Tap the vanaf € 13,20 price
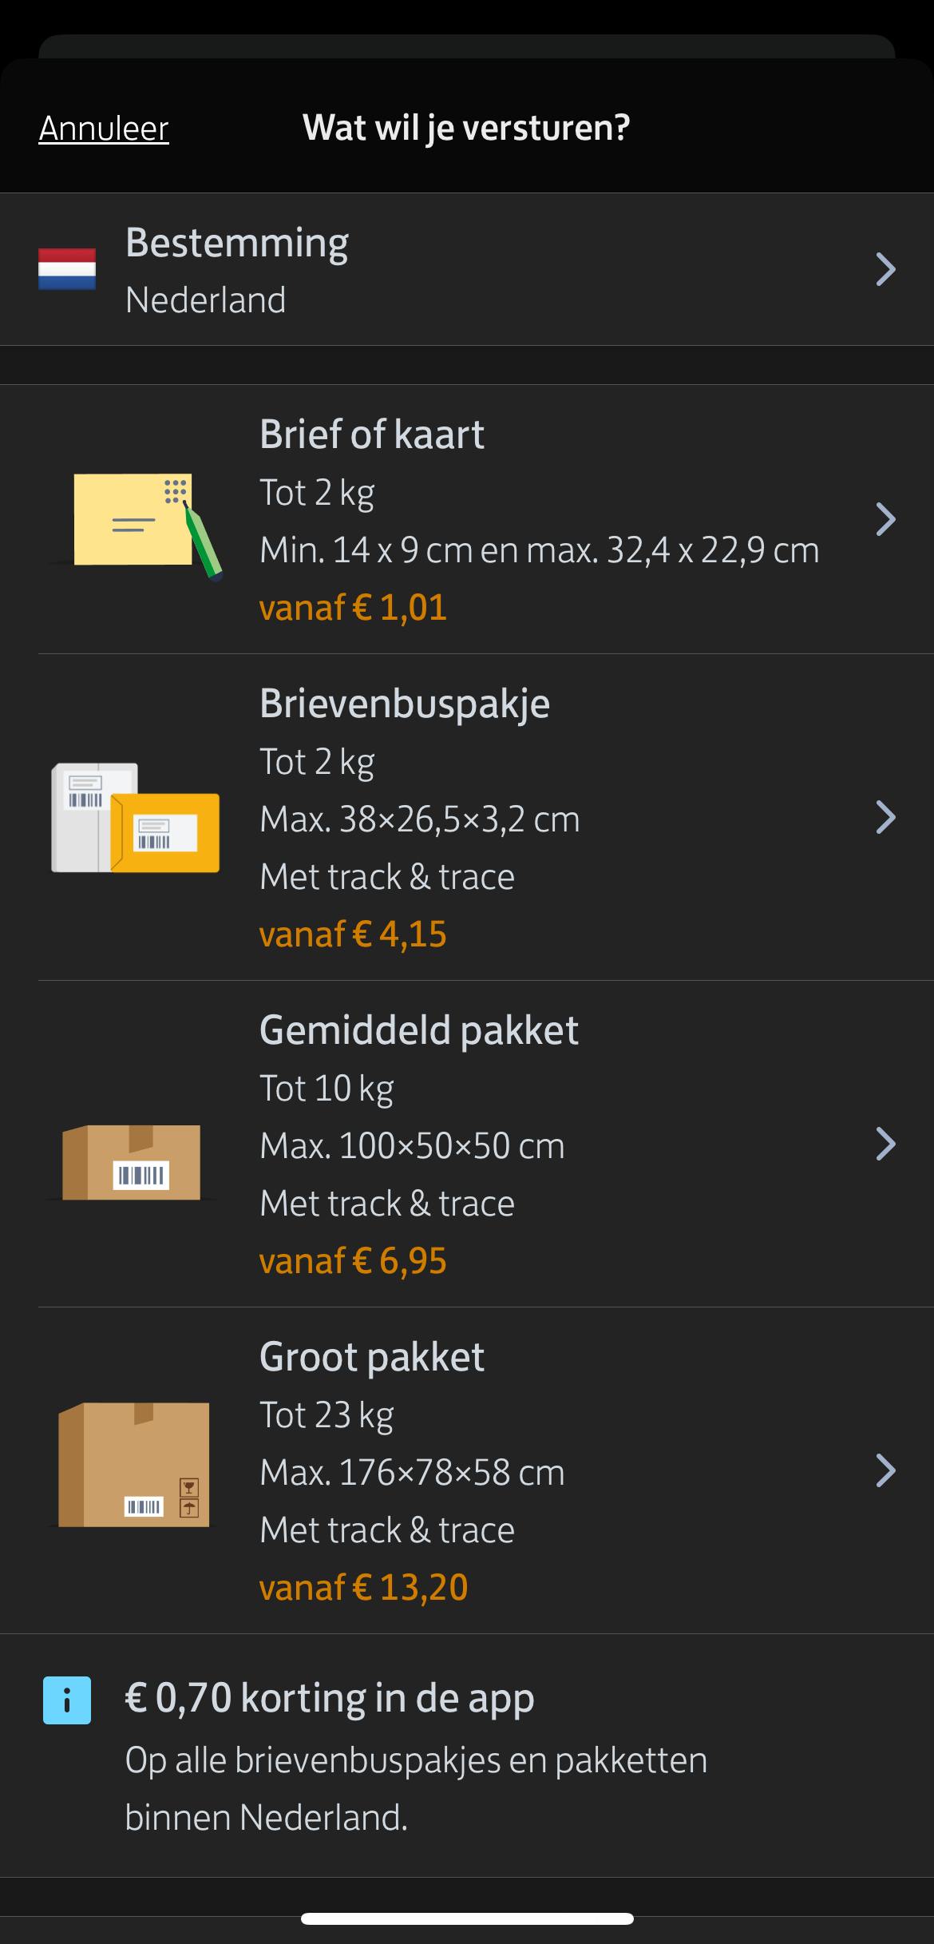 click(363, 1587)
